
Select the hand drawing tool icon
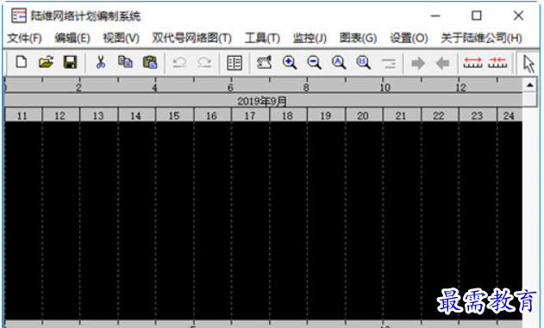click(264, 63)
